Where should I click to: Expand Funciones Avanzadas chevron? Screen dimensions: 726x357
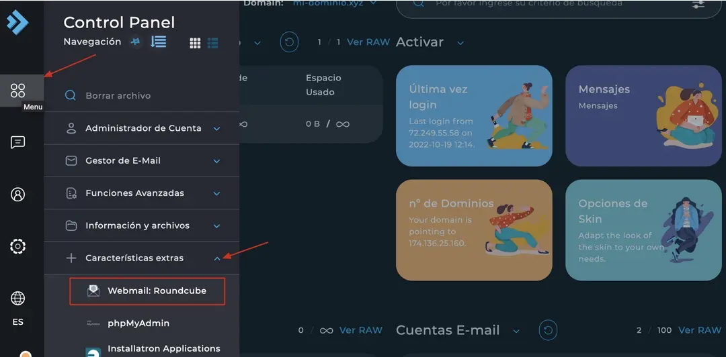[x=216, y=193]
